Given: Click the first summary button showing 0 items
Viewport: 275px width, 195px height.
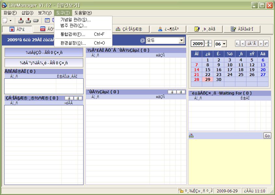Looking at the screenshot, I should pos(44,52).
